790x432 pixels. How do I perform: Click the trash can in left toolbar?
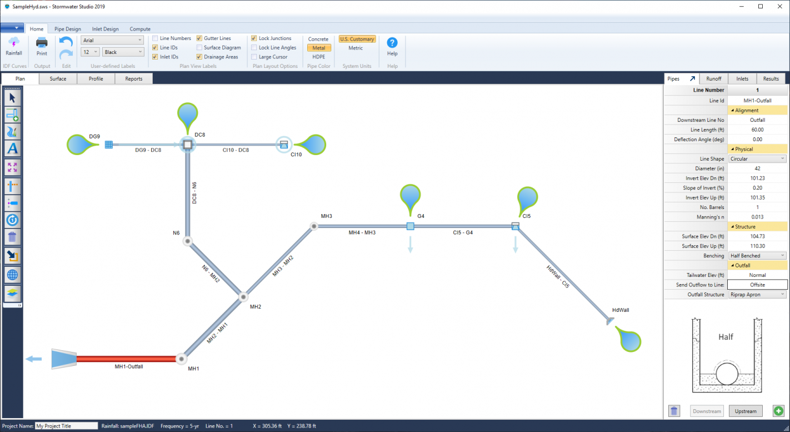(12, 237)
